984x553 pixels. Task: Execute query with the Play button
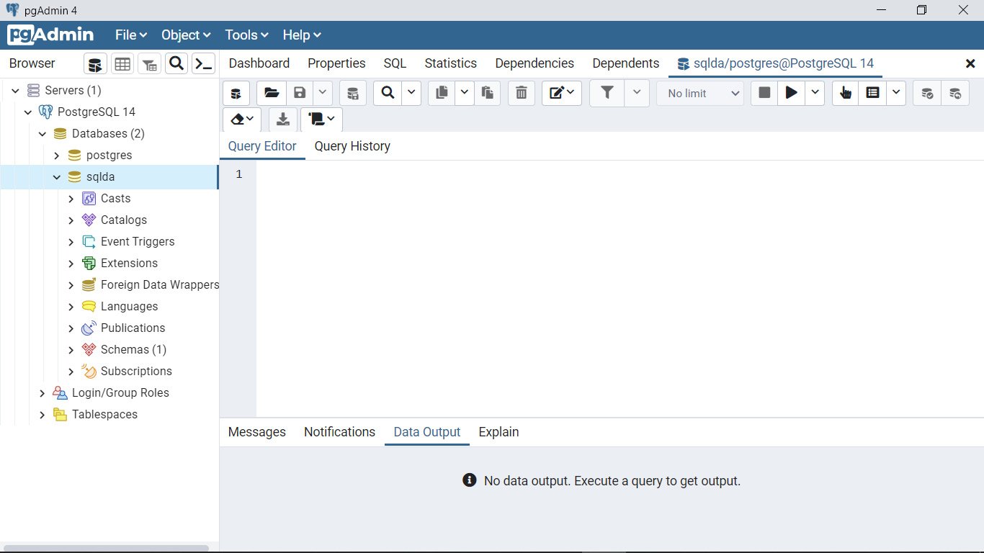pyautogui.click(x=792, y=94)
